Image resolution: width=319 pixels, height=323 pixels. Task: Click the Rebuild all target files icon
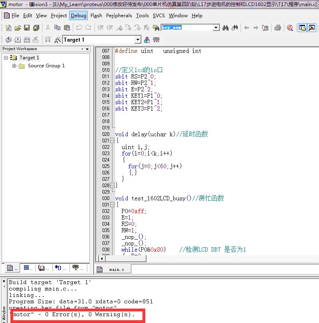pos(26,40)
